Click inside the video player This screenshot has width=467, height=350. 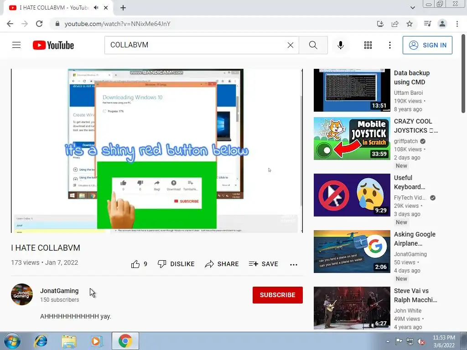157,150
